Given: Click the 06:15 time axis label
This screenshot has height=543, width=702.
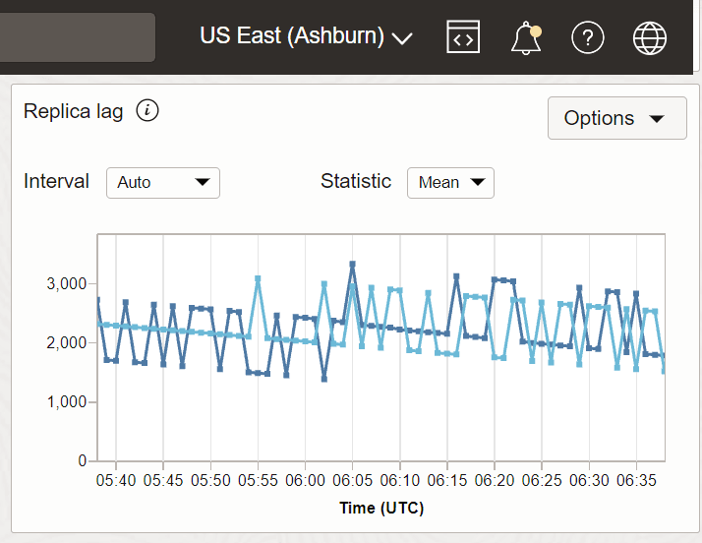Looking at the screenshot, I should coord(447,481).
